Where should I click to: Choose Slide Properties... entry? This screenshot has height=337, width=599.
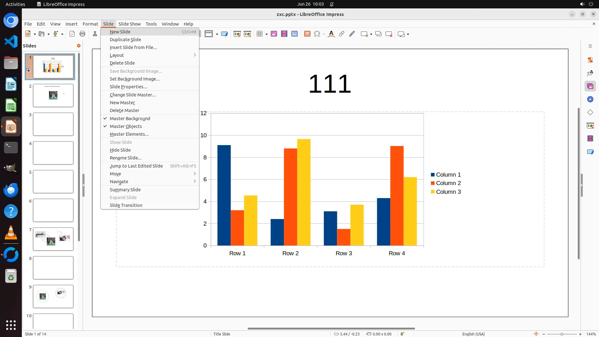click(x=128, y=87)
